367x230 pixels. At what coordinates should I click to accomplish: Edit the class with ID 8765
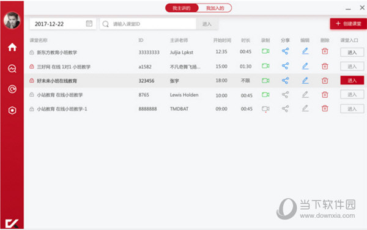pos(305,95)
